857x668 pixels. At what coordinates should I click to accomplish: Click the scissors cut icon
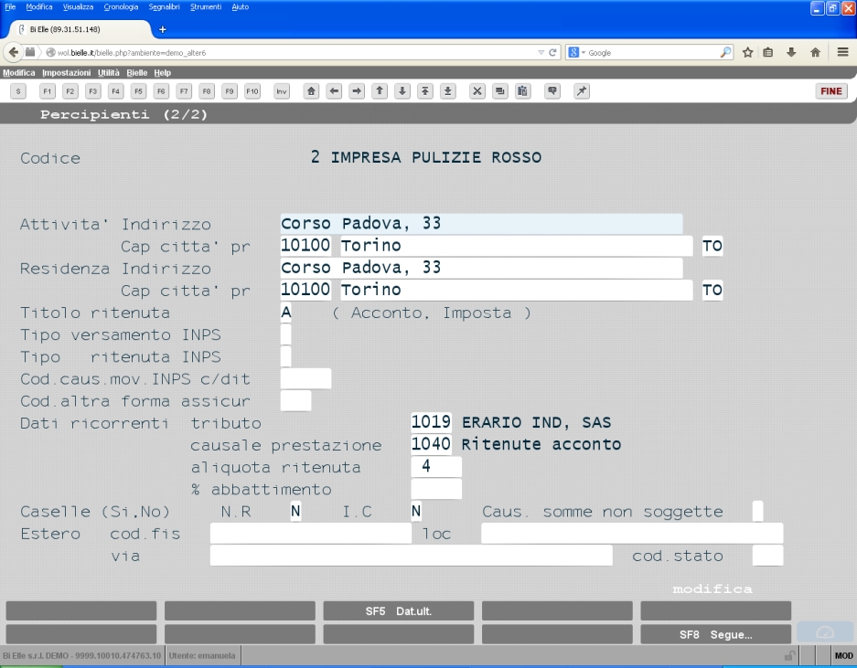point(477,91)
